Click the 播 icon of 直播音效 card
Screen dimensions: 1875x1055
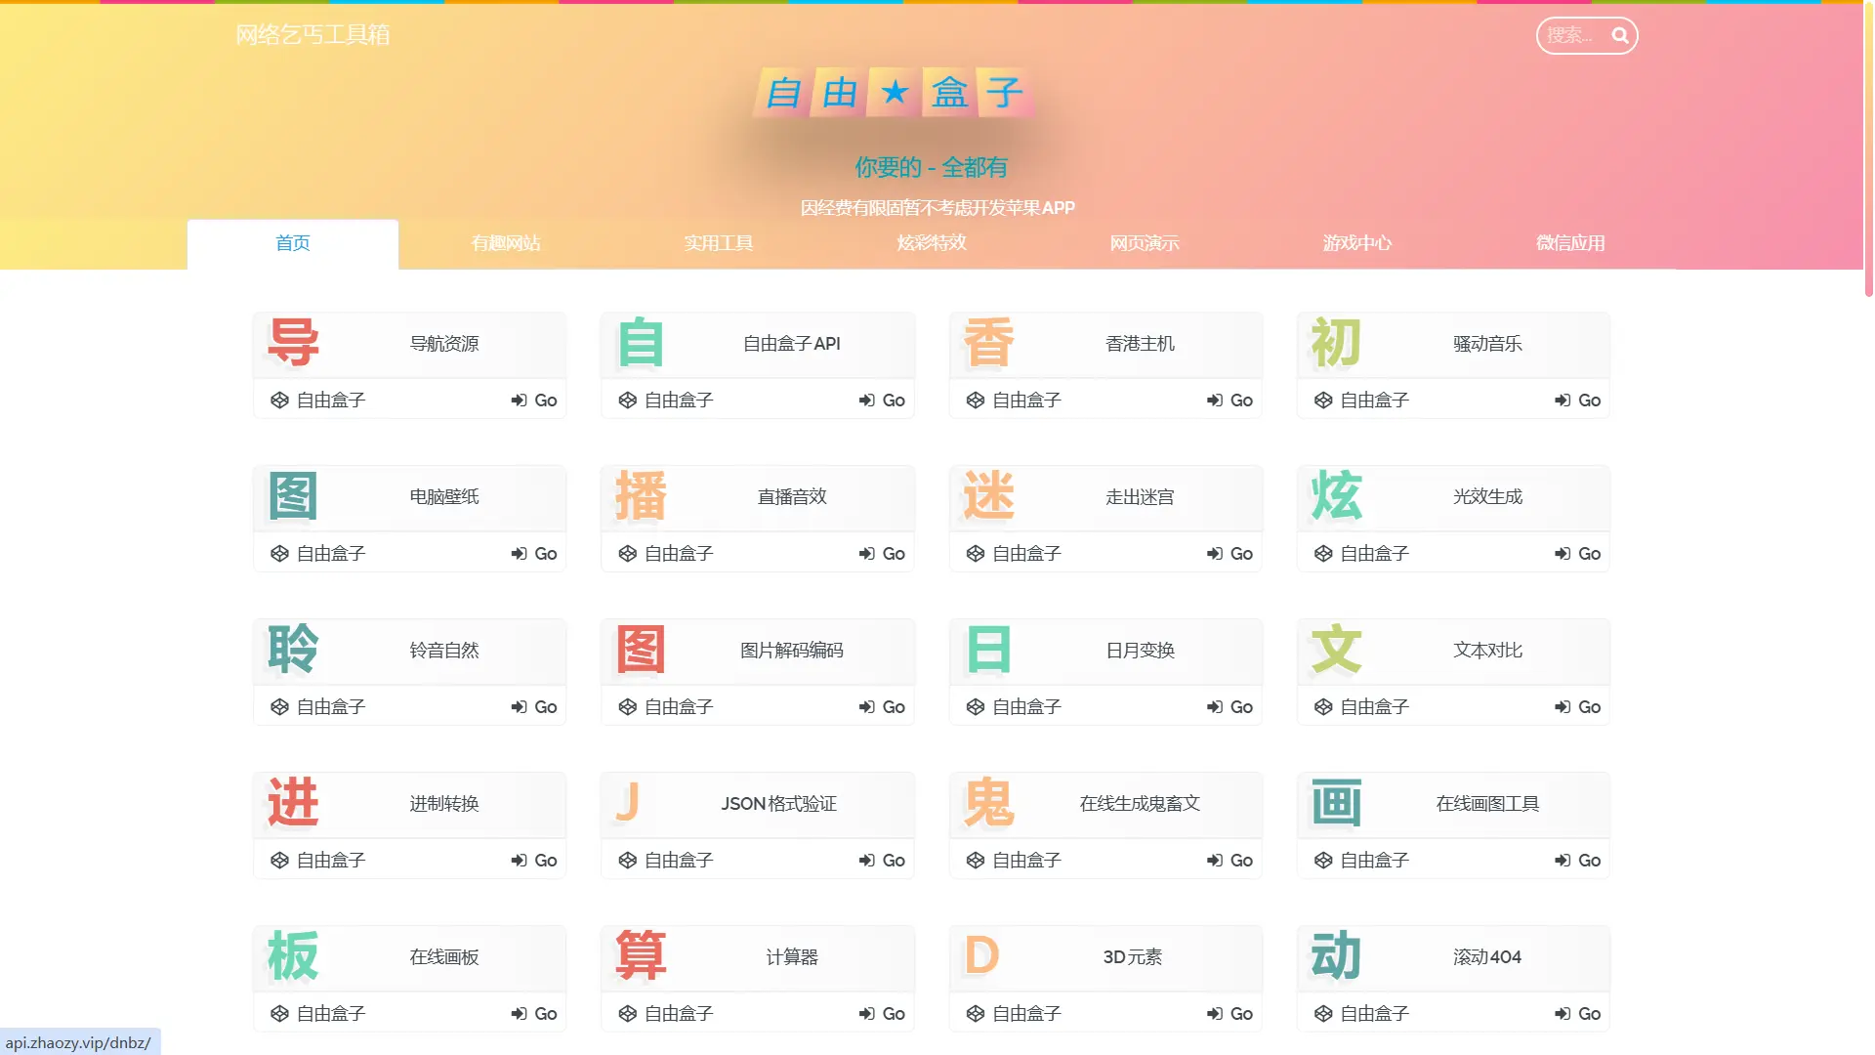pyautogui.click(x=641, y=496)
